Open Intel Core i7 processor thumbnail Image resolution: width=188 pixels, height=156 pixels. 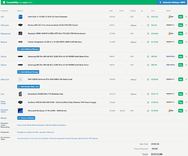(x=20, y=17)
